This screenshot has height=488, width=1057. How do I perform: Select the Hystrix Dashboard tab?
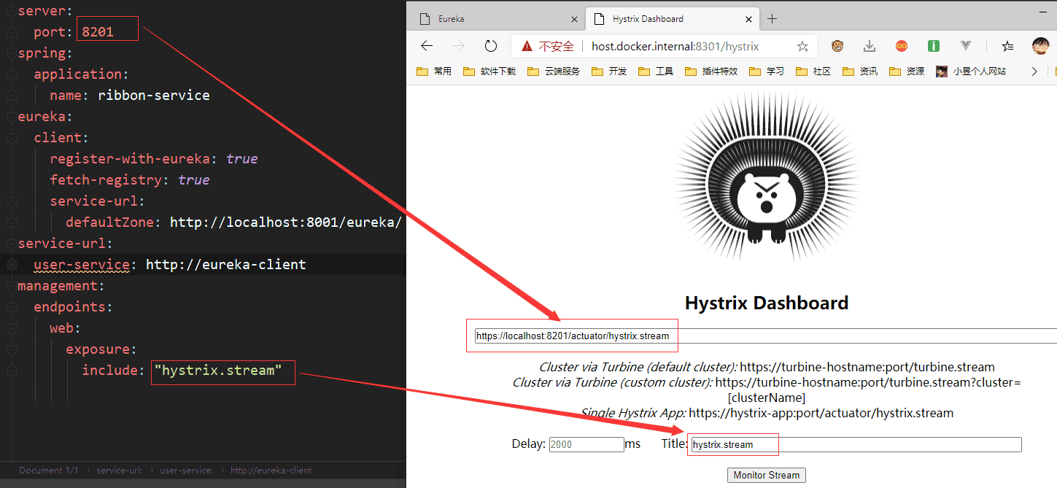673,19
